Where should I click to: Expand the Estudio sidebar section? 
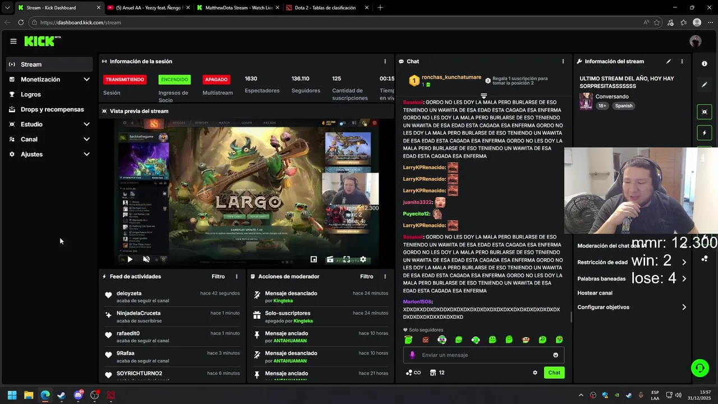(x=50, y=125)
